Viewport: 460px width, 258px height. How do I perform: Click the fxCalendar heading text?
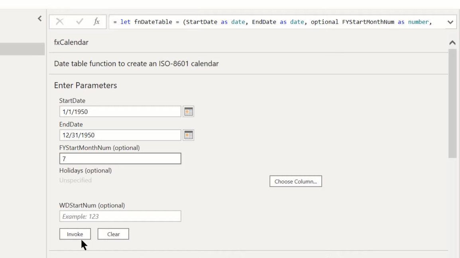71,43
